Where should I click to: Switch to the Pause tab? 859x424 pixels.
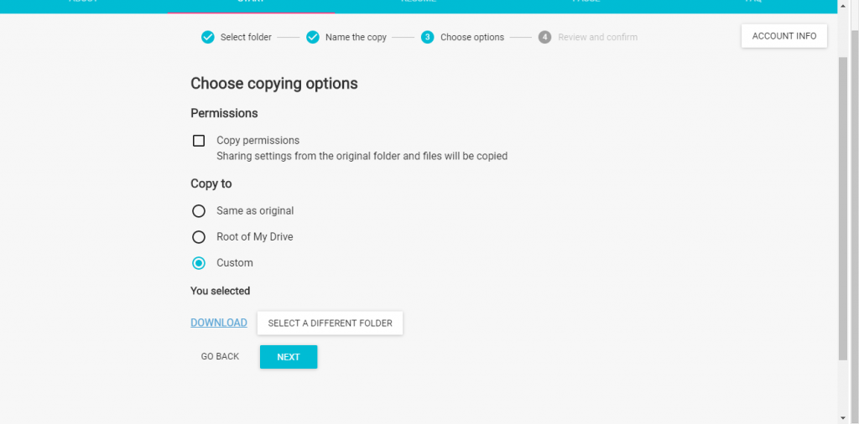(586, 3)
